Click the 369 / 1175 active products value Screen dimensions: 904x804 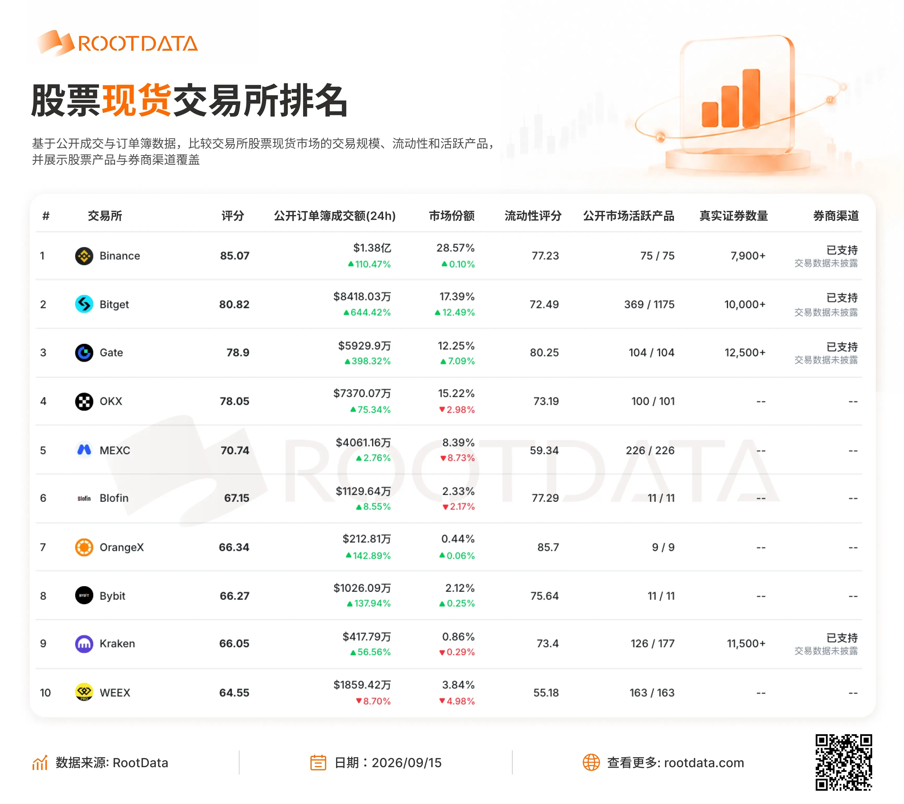(649, 304)
